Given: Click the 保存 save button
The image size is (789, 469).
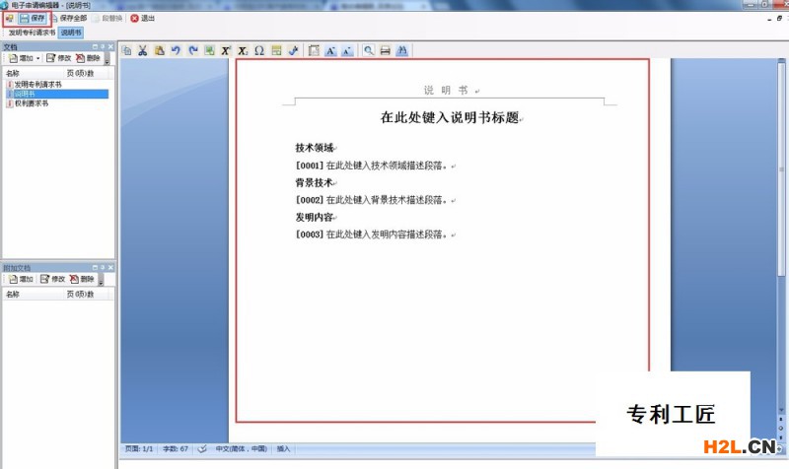Looking at the screenshot, I should pos(32,18).
